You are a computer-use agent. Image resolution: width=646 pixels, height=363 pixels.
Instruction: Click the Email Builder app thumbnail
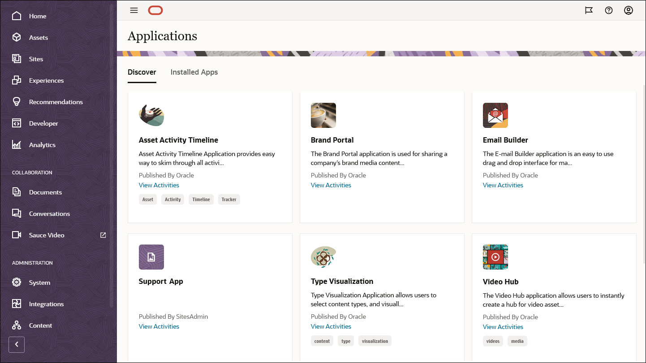(495, 115)
